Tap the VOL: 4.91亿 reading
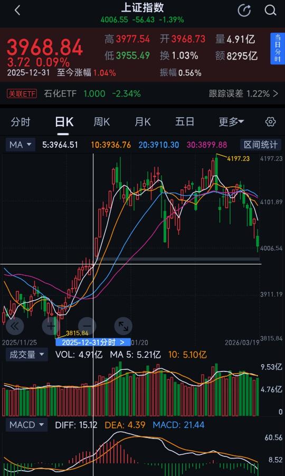285x476 pixels. point(79,355)
